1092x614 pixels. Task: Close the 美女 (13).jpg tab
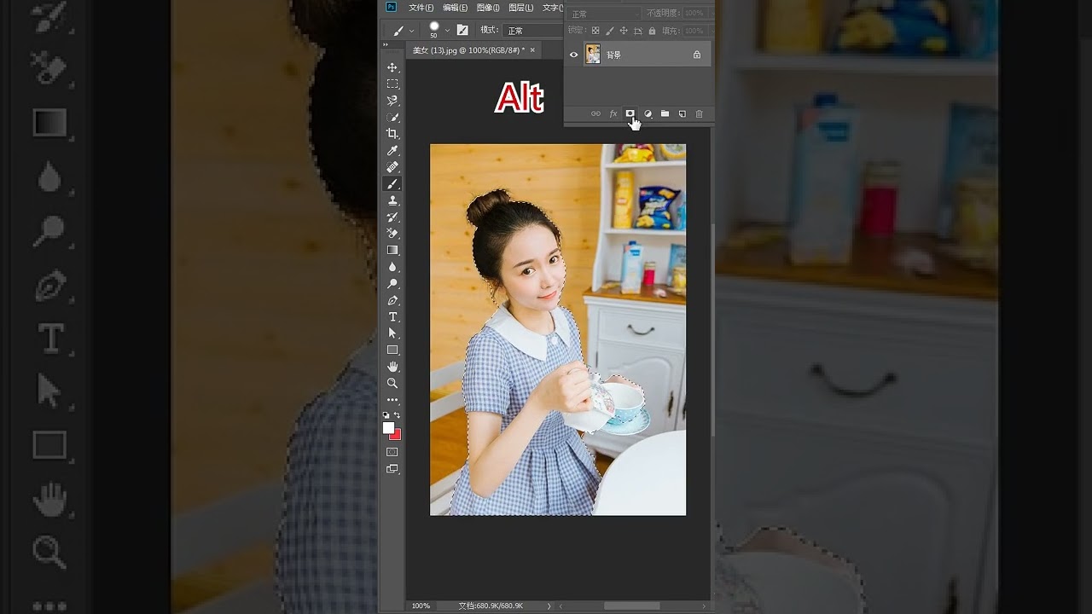[x=533, y=50]
